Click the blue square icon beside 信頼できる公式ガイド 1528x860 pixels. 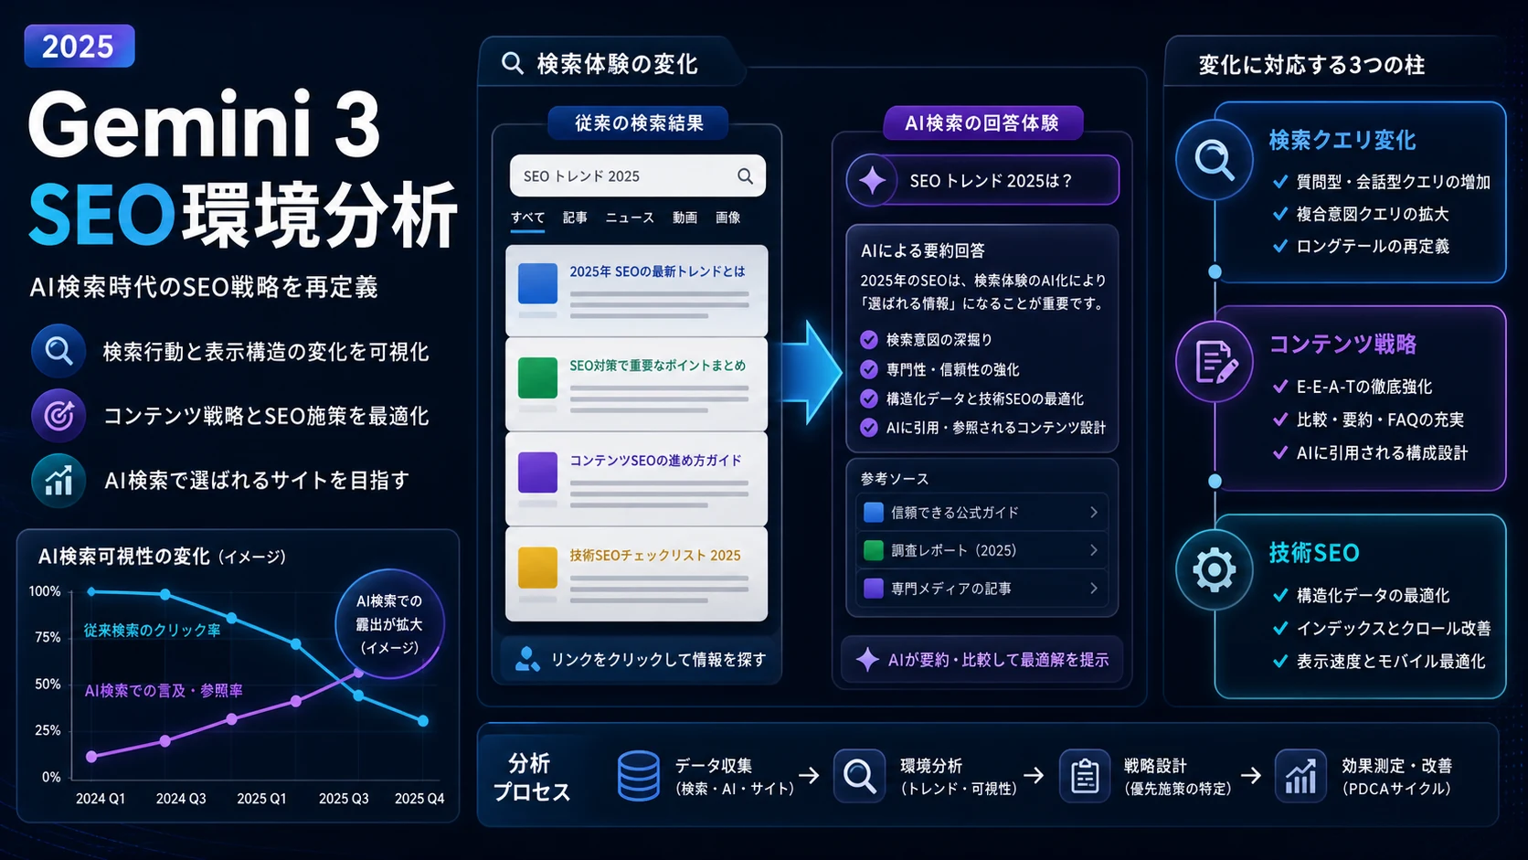point(874,512)
